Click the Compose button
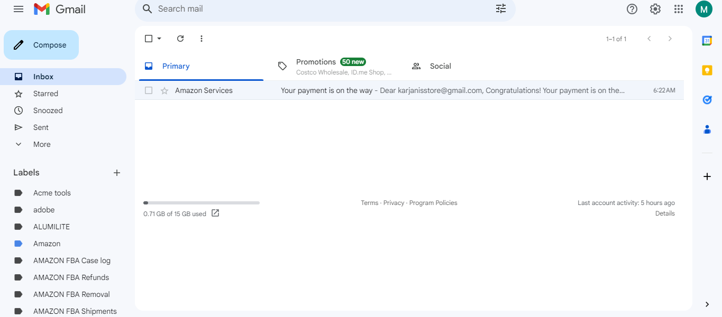 click(x=41, y=45)
